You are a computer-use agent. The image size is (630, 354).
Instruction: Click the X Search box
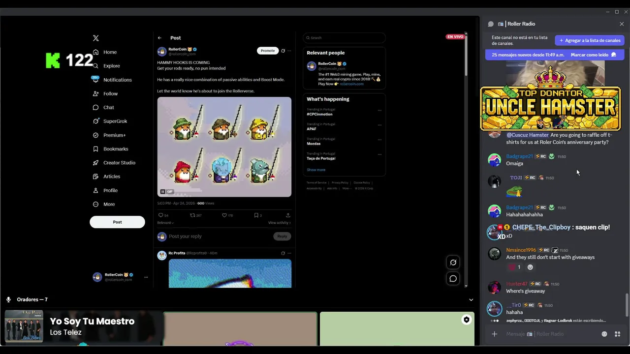(x=344, y=38)
